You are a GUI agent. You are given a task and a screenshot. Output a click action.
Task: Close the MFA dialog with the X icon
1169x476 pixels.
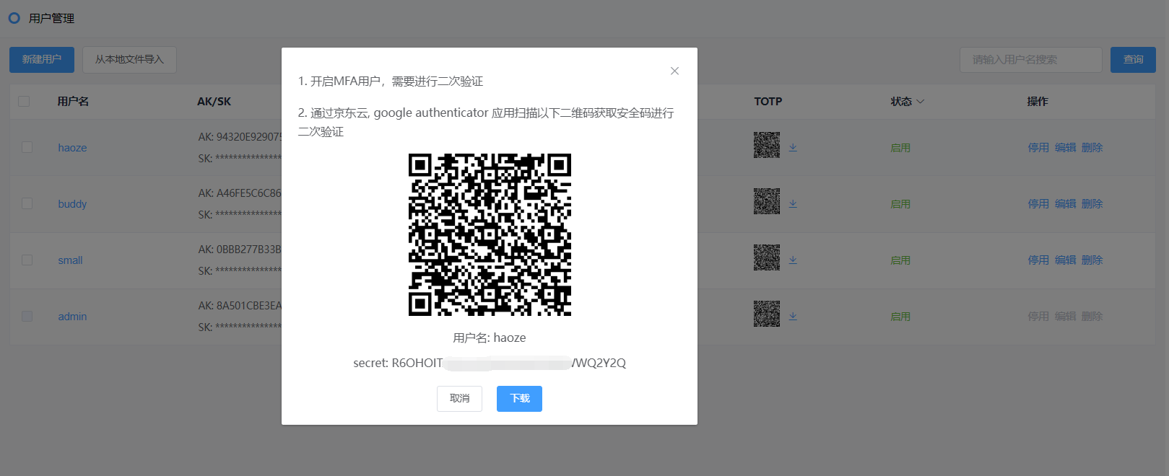[674, 71]
